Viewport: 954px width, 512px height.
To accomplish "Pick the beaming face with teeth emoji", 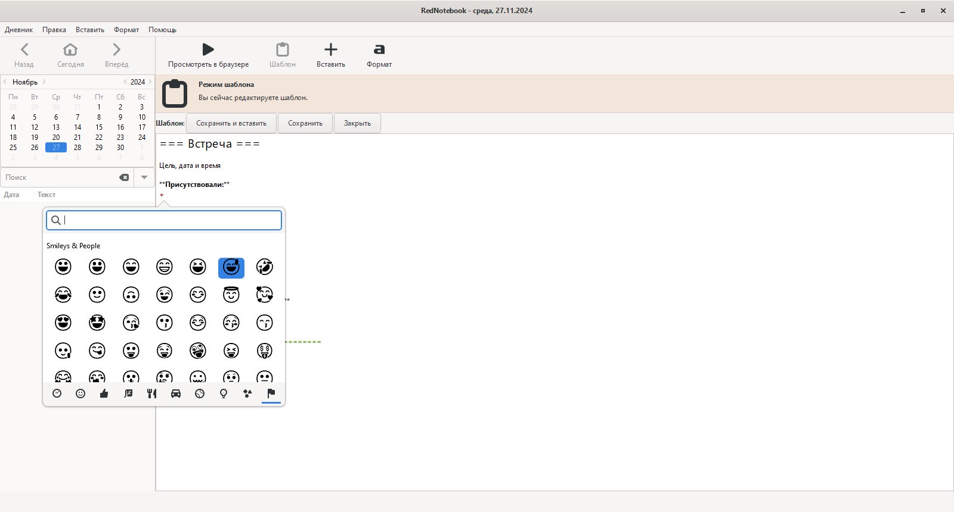I will pos(165,267).
